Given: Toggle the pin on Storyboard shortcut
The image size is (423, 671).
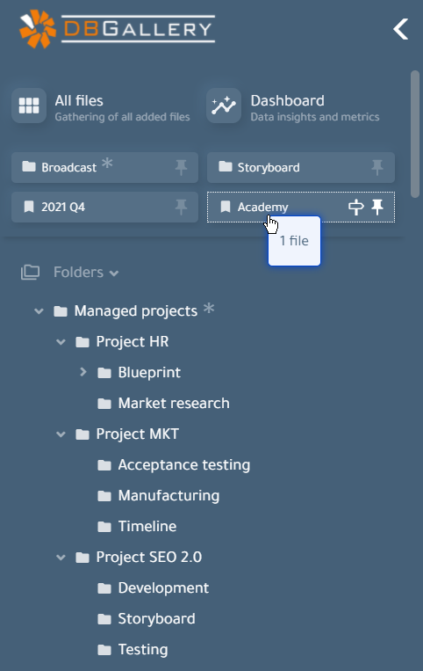Looking at the screenshot, I should click(x=376, y=167).
